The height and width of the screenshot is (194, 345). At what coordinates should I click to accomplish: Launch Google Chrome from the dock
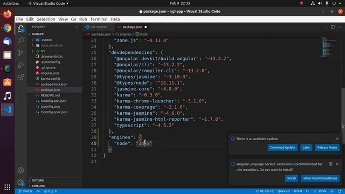(x=7, y=28)
